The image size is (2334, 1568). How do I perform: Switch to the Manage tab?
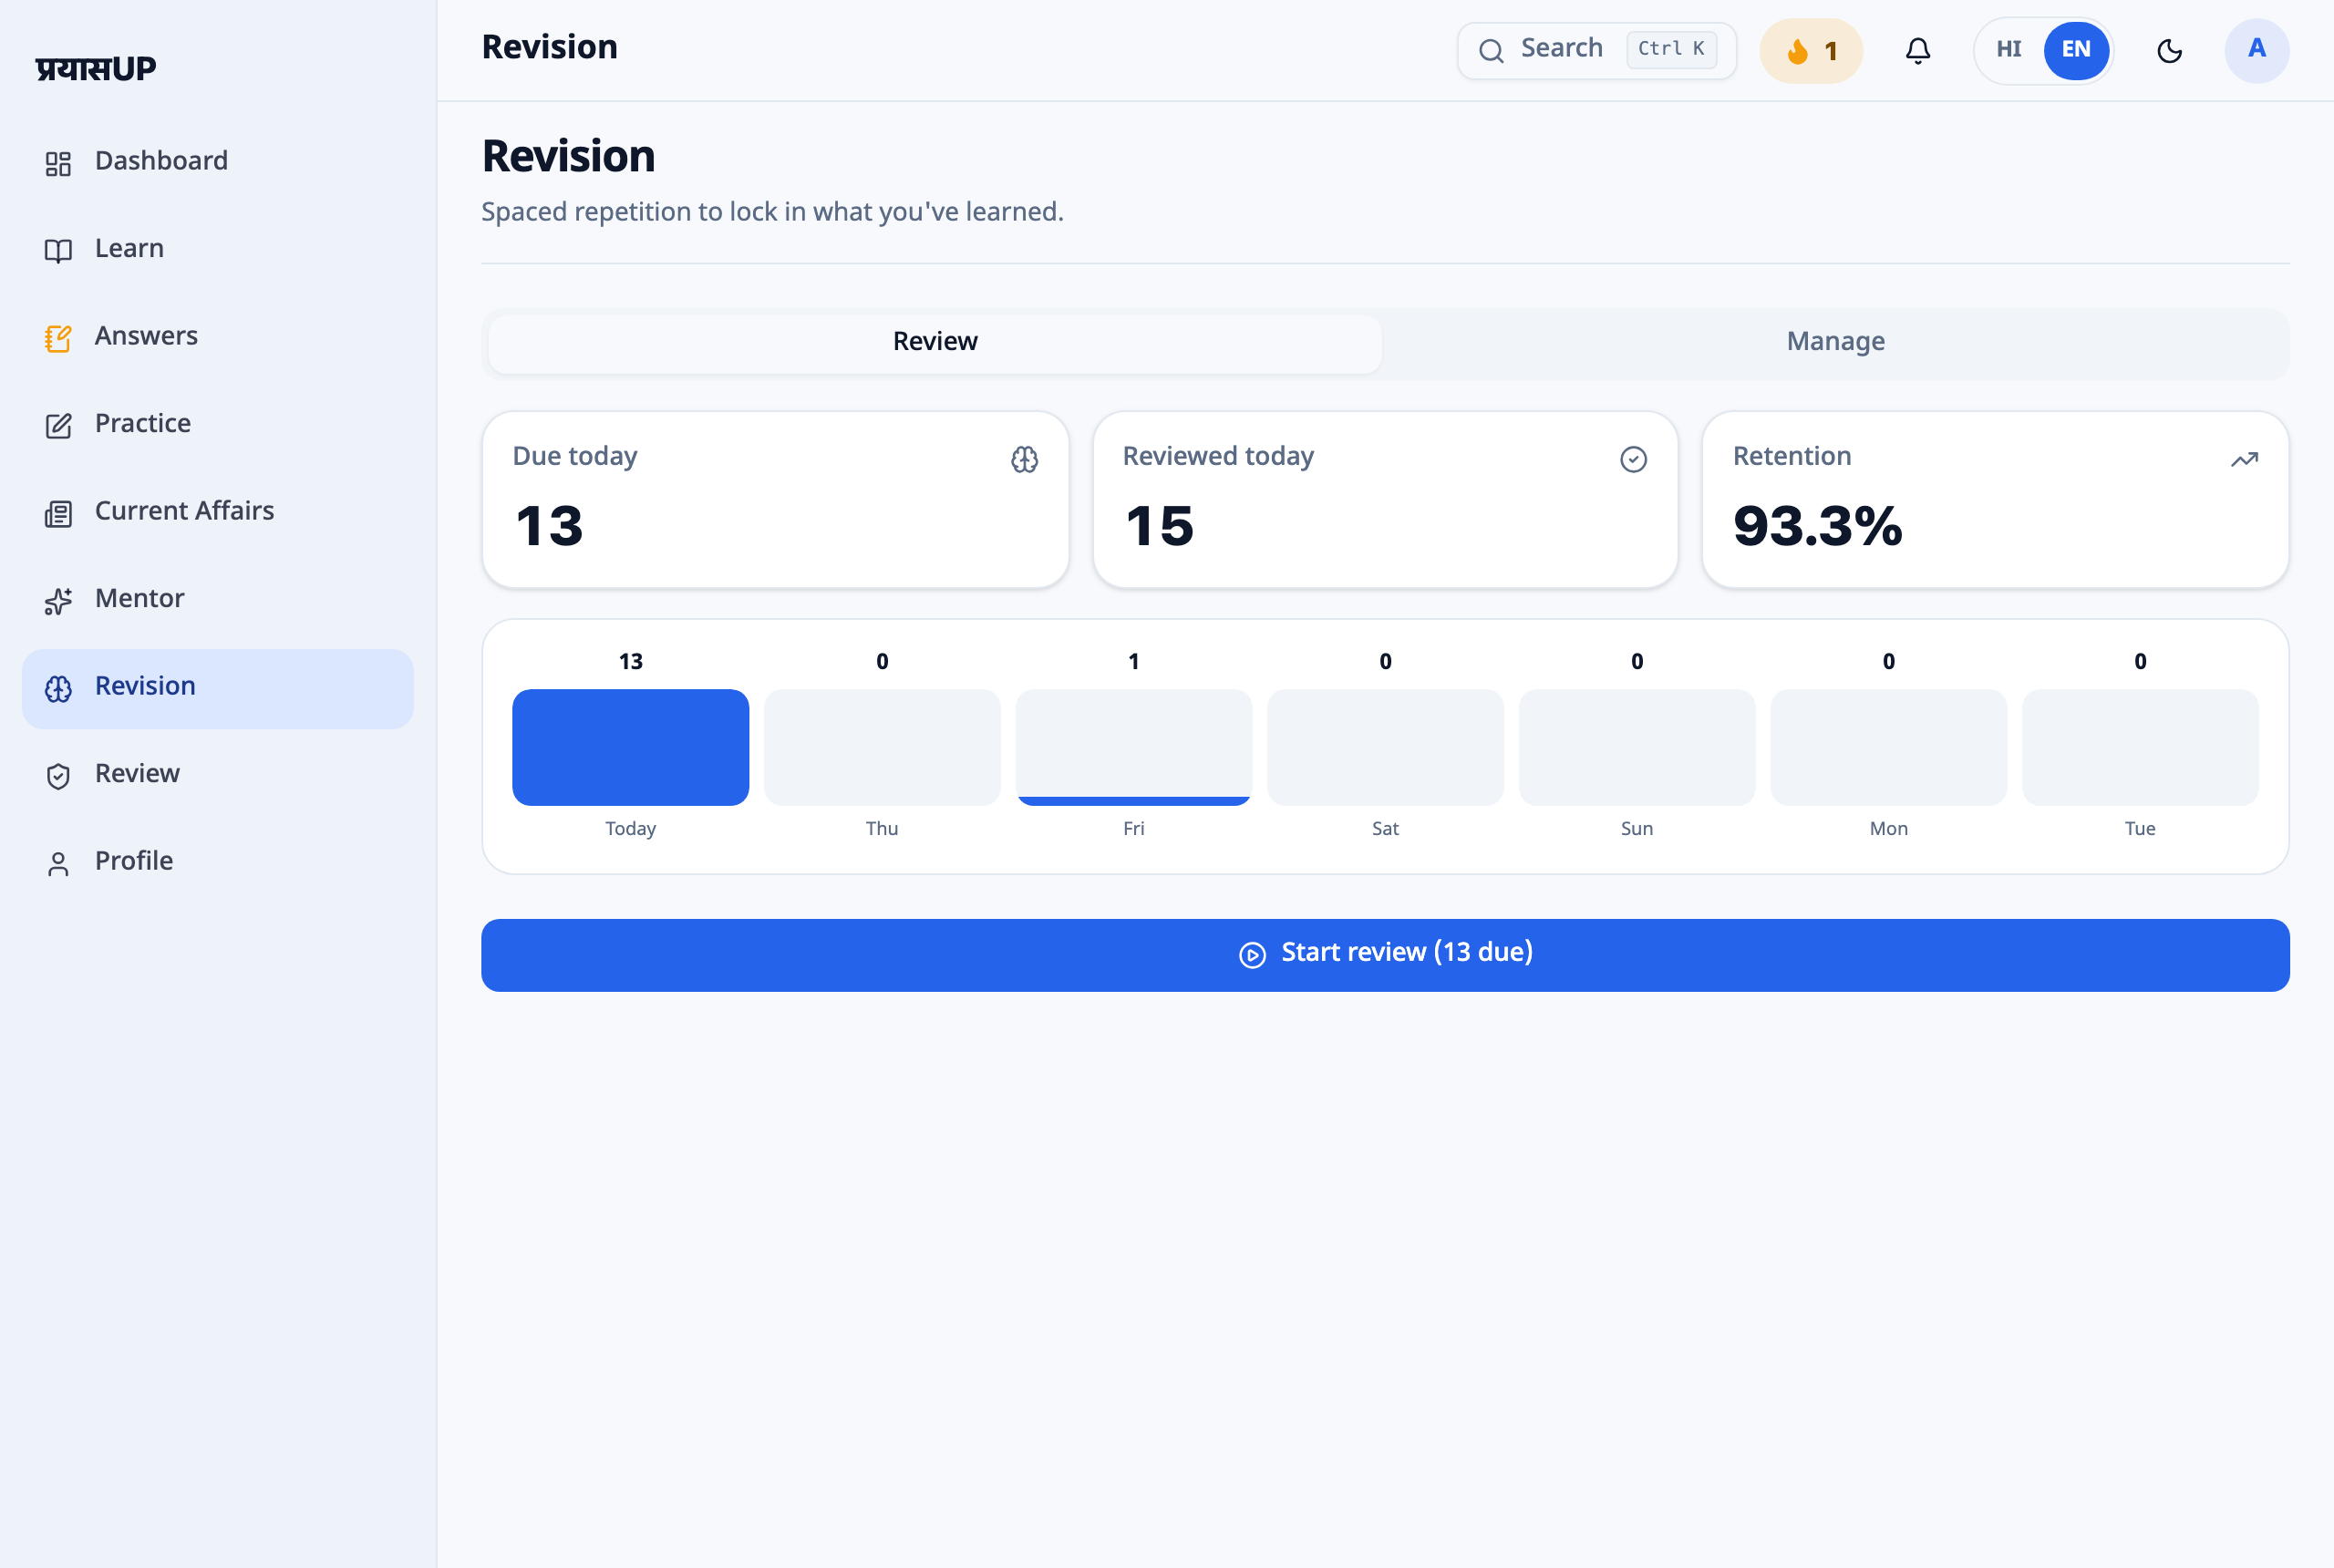(x=1835, y=343)
